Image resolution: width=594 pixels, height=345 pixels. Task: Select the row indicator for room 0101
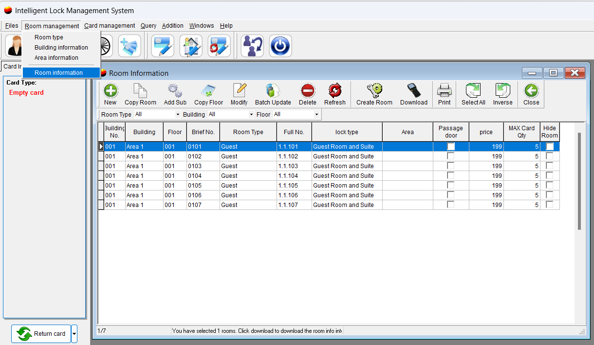coord(101,147)
